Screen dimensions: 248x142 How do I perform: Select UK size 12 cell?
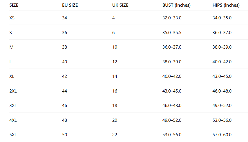pyautogui.click(x=115, y=62)
